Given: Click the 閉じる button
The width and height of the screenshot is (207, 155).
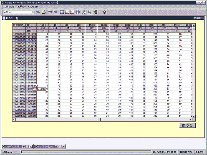Looking at the screenshot, I should 187,125.
